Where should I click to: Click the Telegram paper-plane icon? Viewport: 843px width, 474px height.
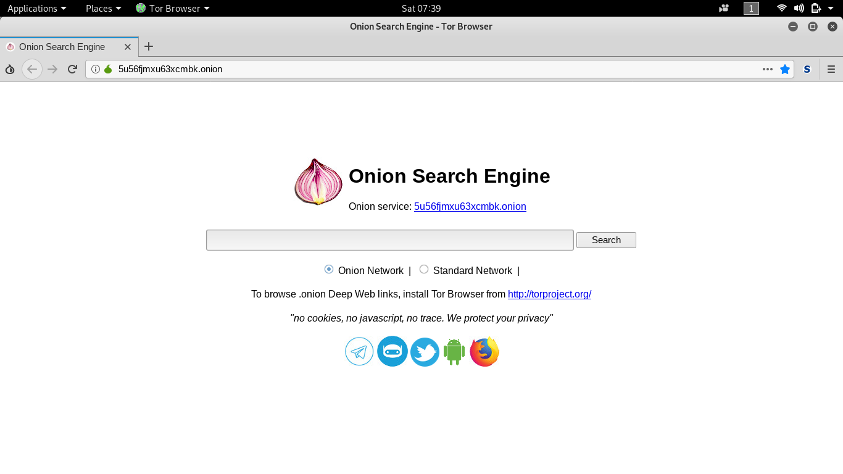(359, 352)
